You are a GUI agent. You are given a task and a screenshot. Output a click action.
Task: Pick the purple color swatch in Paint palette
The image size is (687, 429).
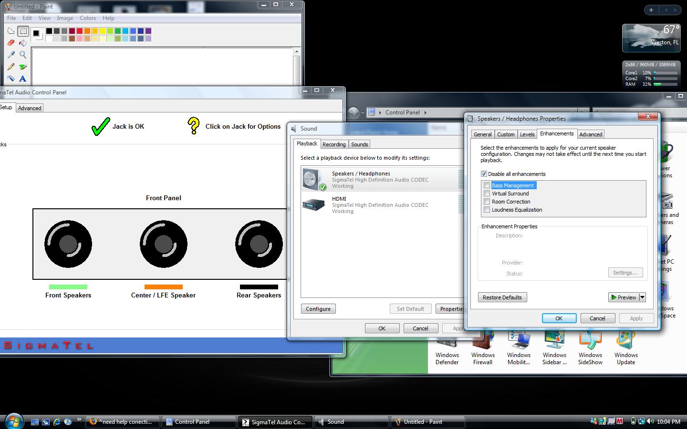(x=148, y=31)
